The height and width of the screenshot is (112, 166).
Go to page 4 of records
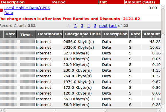pyautogui.click(x=89, y=26)
